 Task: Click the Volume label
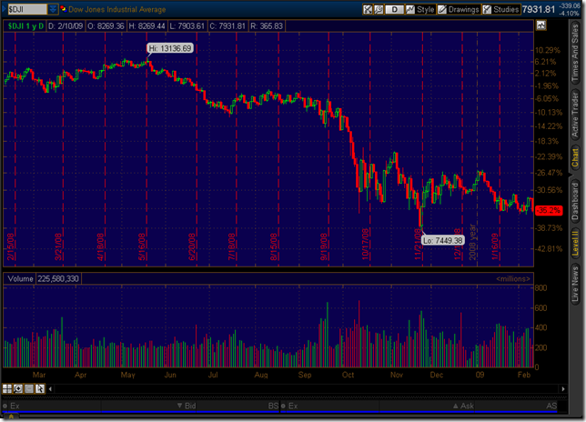(20, 278)
